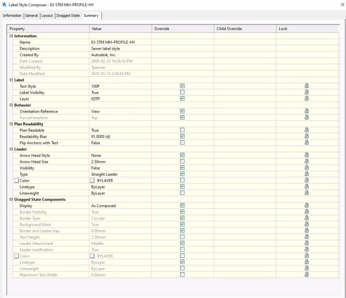Image resolution: width=346 pixels, height=298 pixels.
Task: Lock the Maximum Text Width property
Action: (x=306, y=274)
